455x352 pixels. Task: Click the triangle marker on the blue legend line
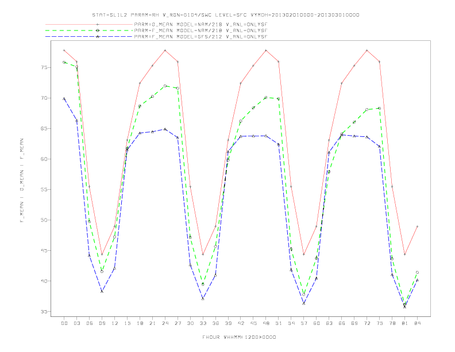click(x=98, y=37)
